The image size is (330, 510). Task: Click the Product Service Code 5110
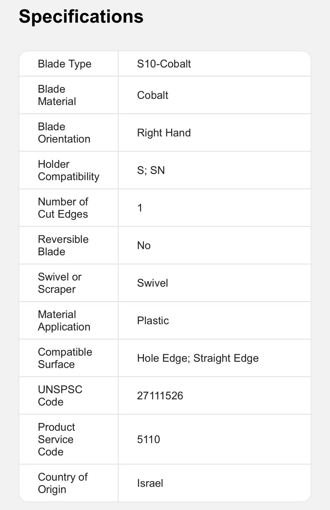tap(148, 439)
